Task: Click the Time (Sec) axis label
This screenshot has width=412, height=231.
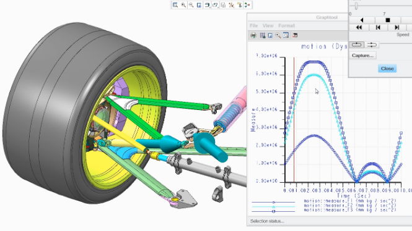Action: tap(354, 196)
